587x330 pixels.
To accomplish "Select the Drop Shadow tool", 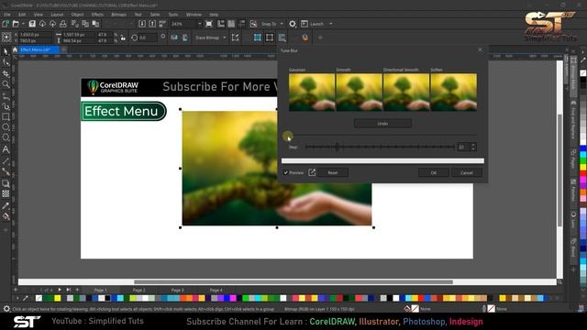I will [x=6, y=183].
